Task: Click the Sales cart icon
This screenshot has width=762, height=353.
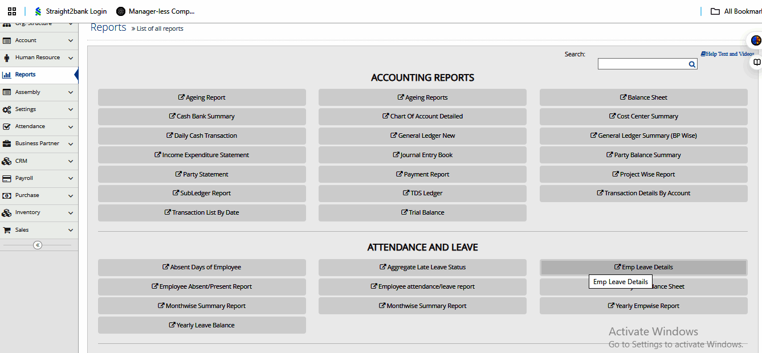Action: 7,230
